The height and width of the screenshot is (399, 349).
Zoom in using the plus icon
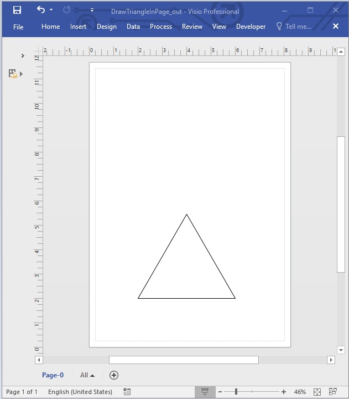tap(284, 392)
